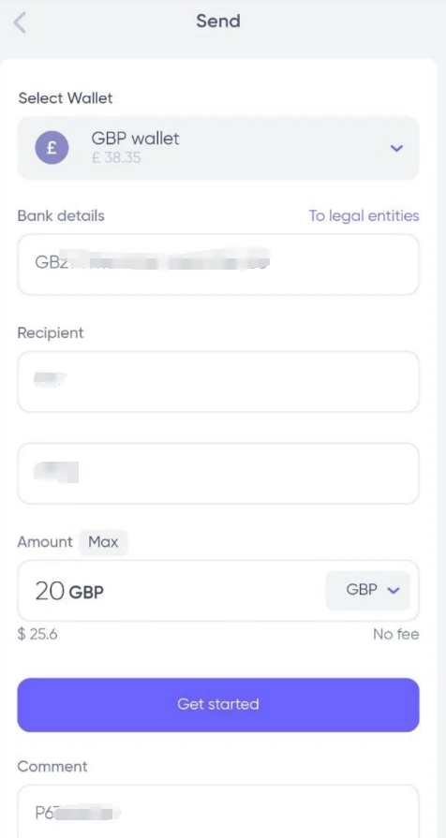
Task: Click the amount field showing 20 GBP
Action: click(x=171, y=591)
